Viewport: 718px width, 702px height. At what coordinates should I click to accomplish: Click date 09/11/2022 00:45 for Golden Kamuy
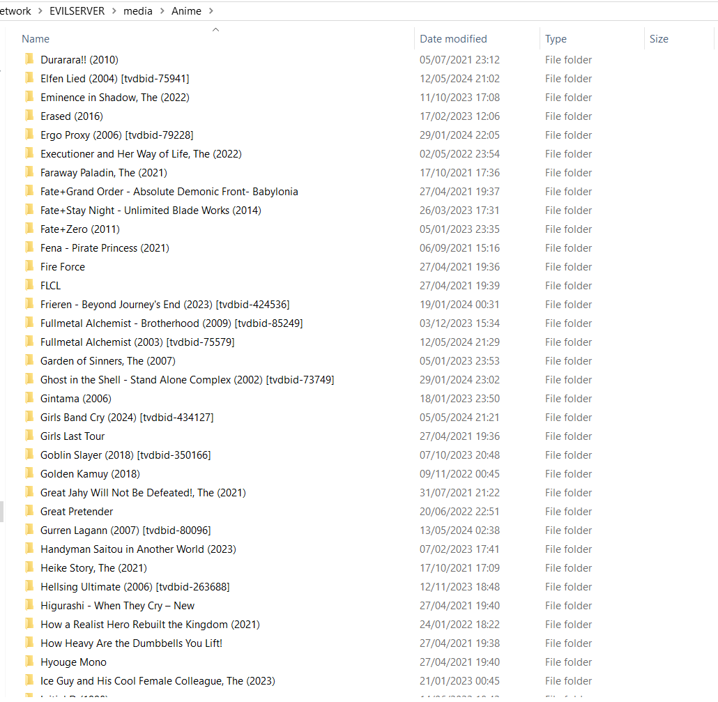(459, 473)
